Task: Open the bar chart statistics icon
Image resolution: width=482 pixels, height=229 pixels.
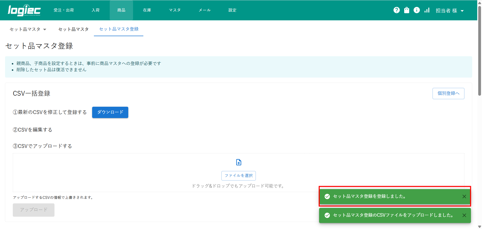Action: [x=427, y=10]
